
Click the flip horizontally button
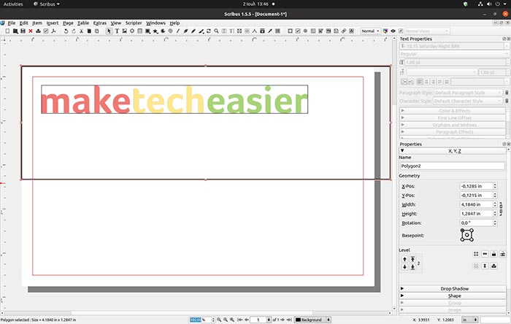485,254
